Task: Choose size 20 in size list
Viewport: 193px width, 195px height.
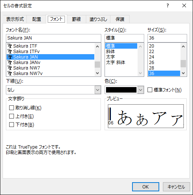Action: click(x=164, y=46)
